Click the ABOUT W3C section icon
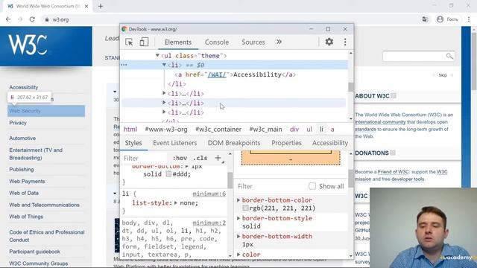 (x=394, y=96)
